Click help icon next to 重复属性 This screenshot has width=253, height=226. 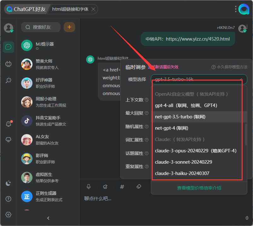[x=147, y=167]
